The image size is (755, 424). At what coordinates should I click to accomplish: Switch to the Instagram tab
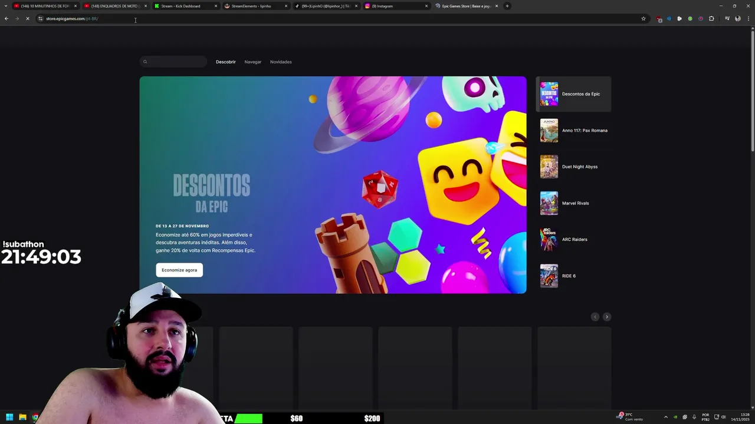[396, 6]
